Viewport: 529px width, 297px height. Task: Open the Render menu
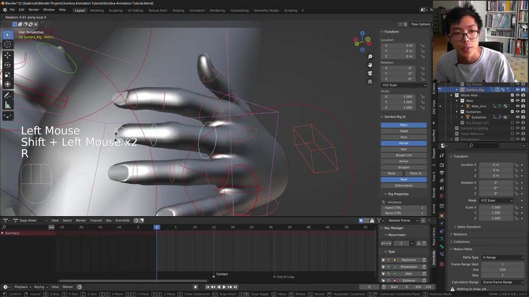[33, 10]
